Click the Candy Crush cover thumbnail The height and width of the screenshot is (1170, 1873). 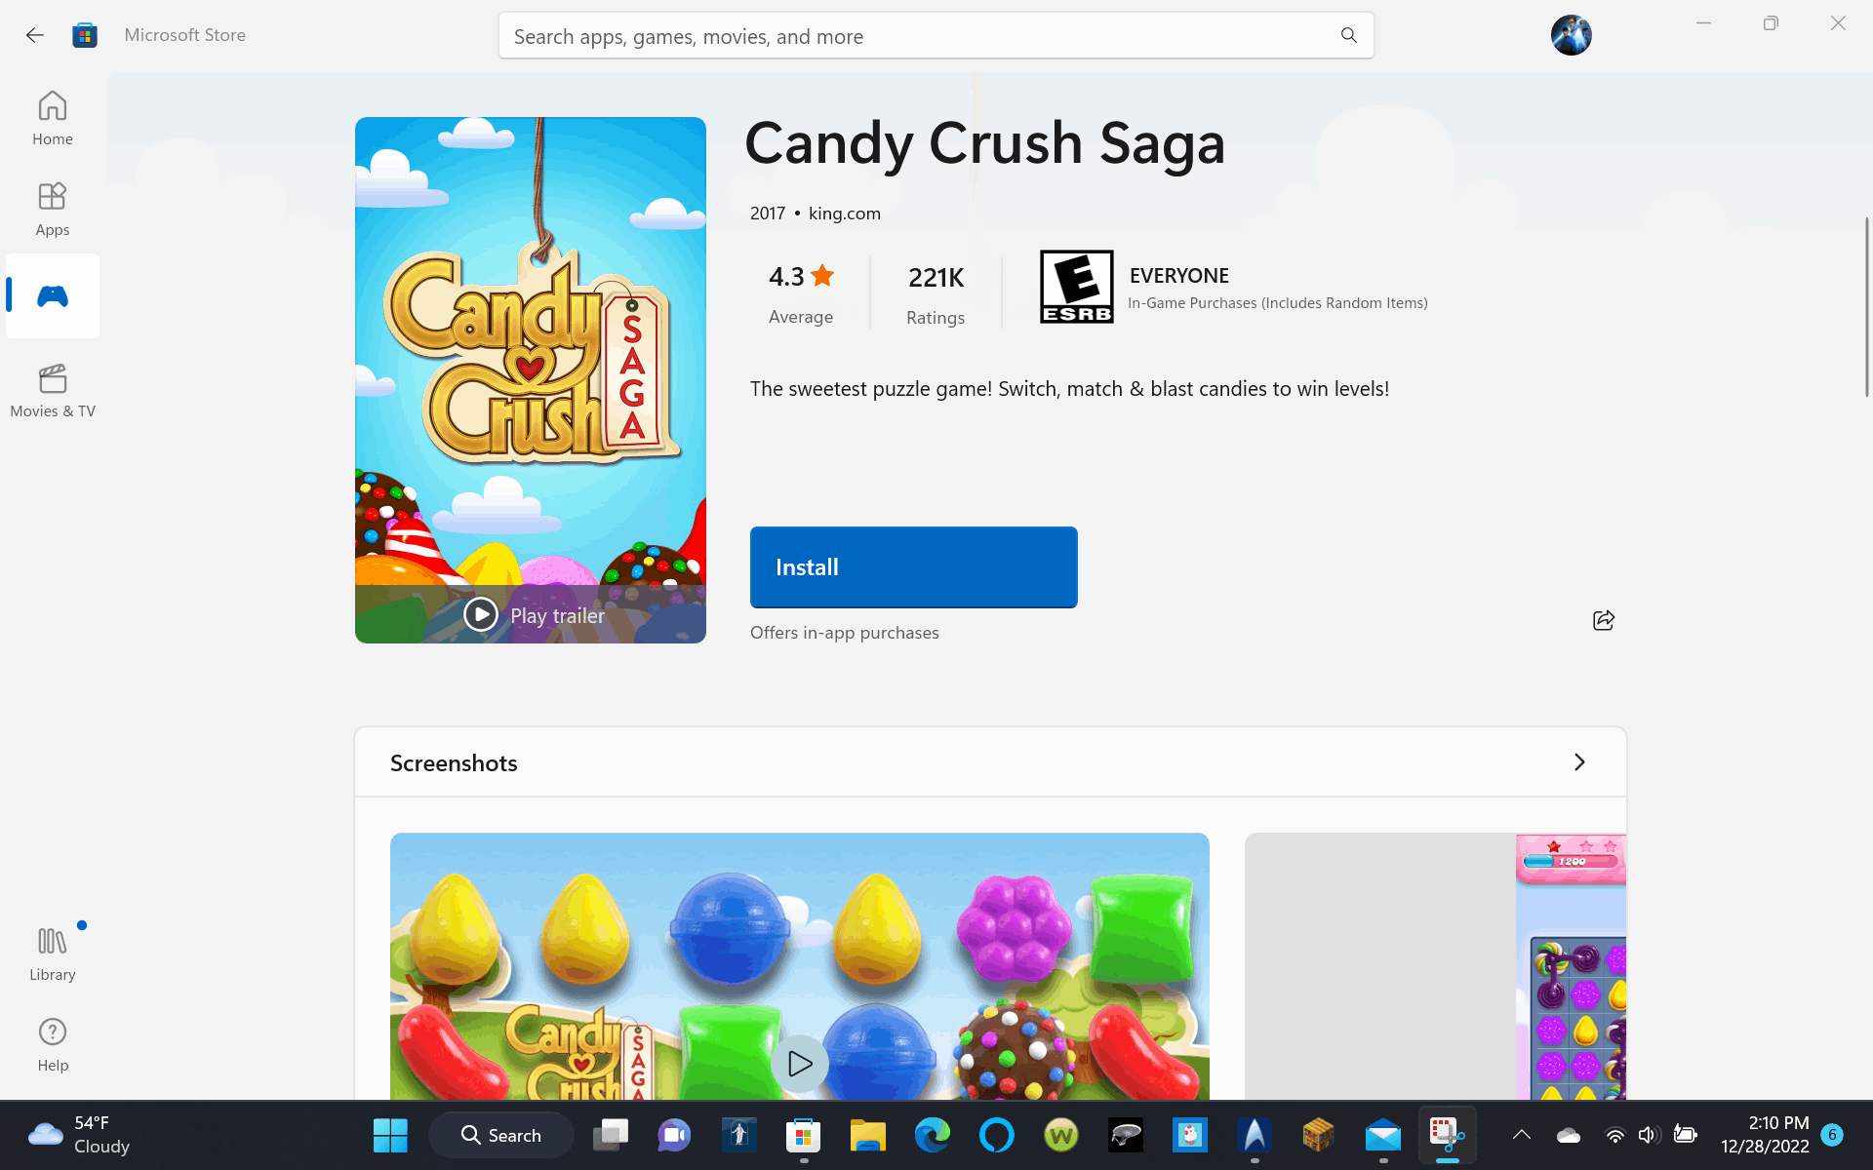530,380
